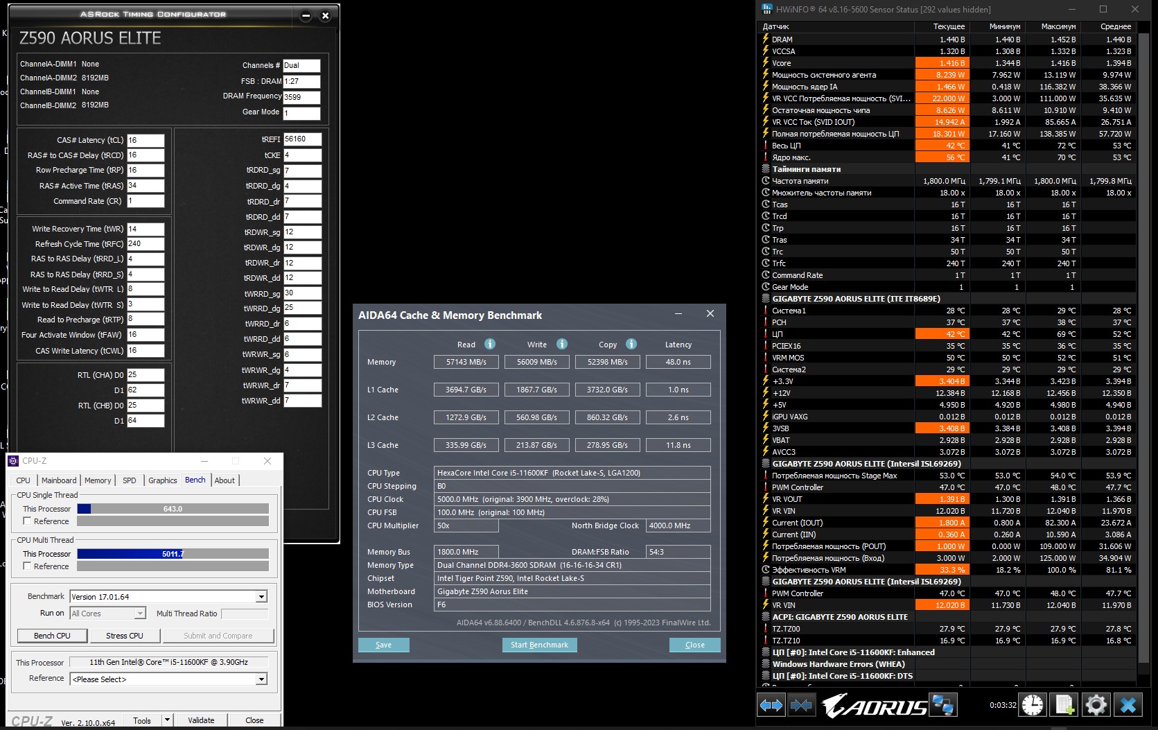Screen dimensions: 1158x730
Task: Click the CPU Single Thread score bar
Action: [173, 509]
